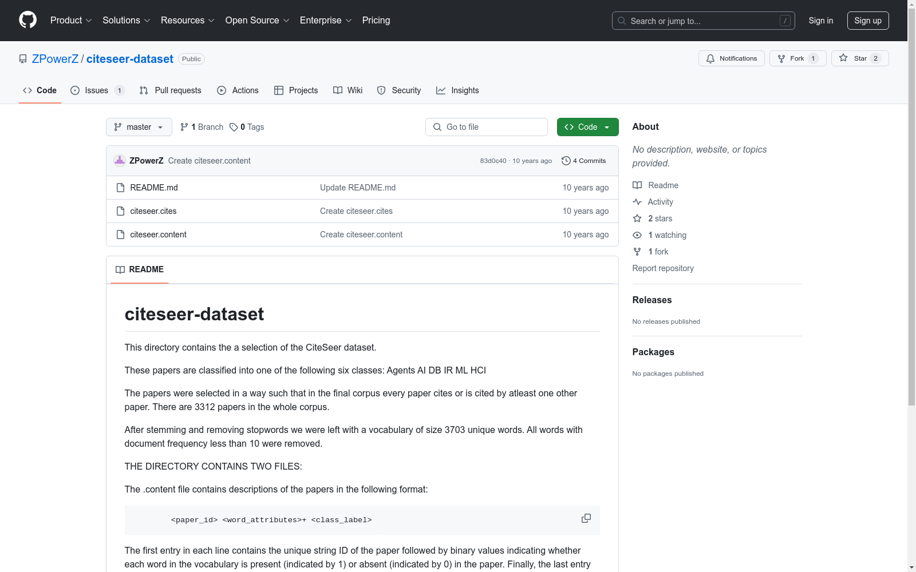Viewport: 916px width, 572px height.
Task: Switch to the Pull requests tab
Action: (171, 90)
